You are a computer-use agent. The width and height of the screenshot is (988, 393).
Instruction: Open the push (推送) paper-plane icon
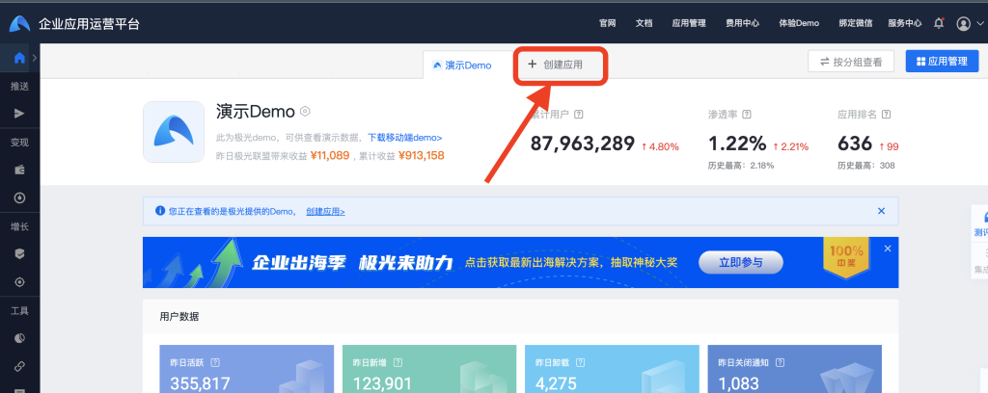click(x=19, y=113)
